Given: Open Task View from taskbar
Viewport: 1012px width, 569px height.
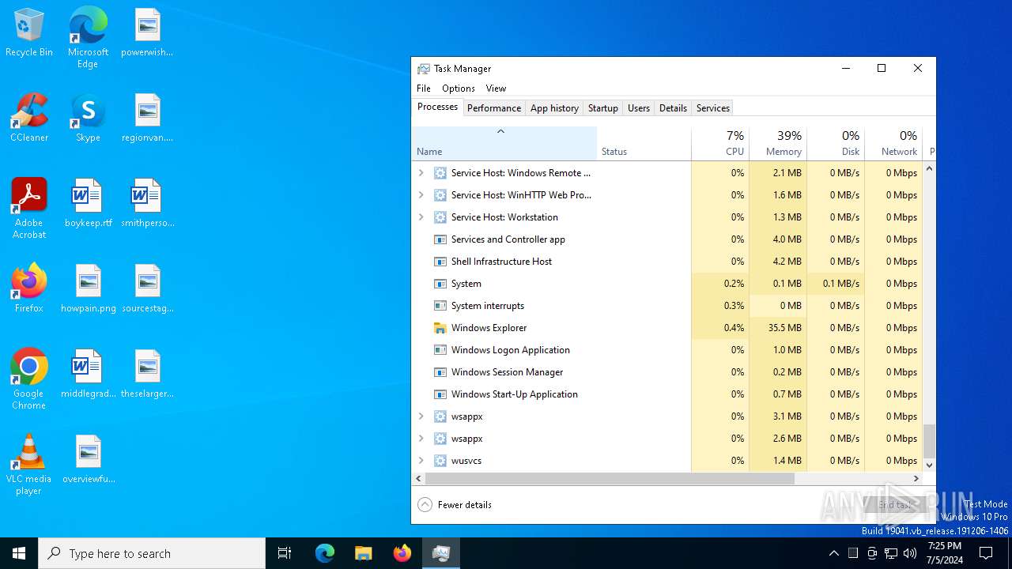Looking at the screenshot, I should pos(285,553).
